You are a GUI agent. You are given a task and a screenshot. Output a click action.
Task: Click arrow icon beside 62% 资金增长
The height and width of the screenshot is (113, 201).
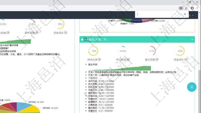185,60
